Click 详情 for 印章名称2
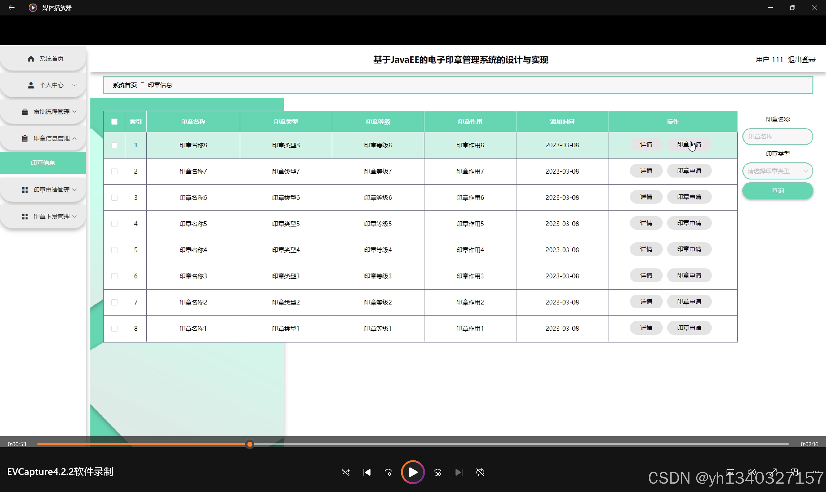The height and width of the screenshot is (492, 826). tap(646, 302)
